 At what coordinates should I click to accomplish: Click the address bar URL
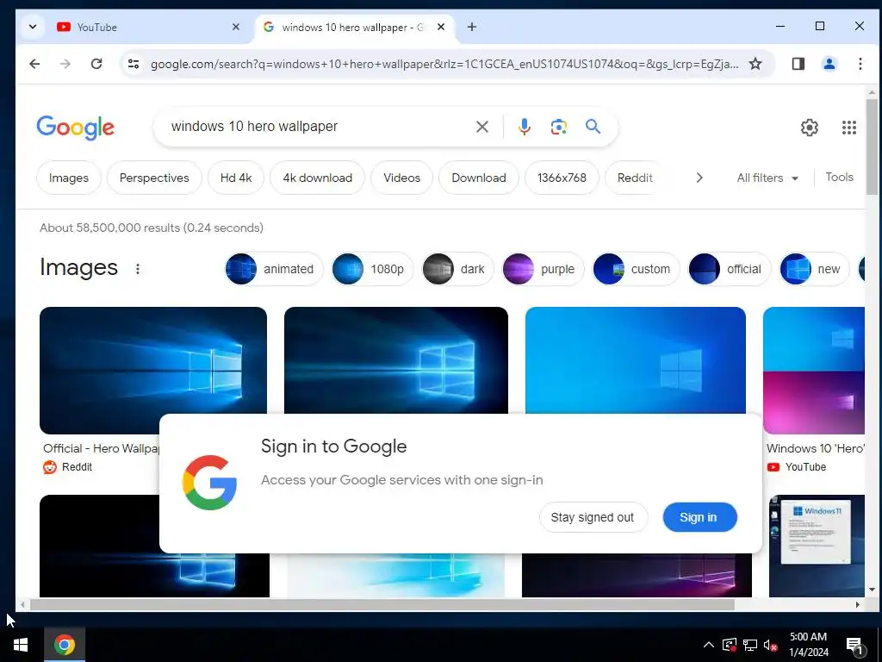(444, 64)
